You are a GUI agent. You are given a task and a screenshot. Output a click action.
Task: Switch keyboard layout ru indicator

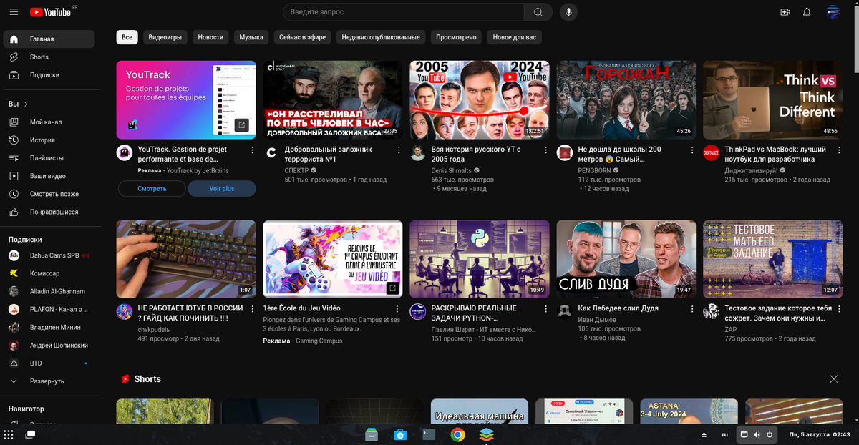point(724,434)
